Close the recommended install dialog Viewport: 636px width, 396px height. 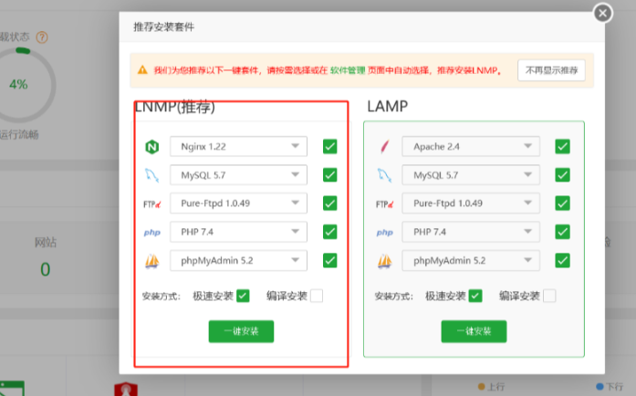(603, 14)
